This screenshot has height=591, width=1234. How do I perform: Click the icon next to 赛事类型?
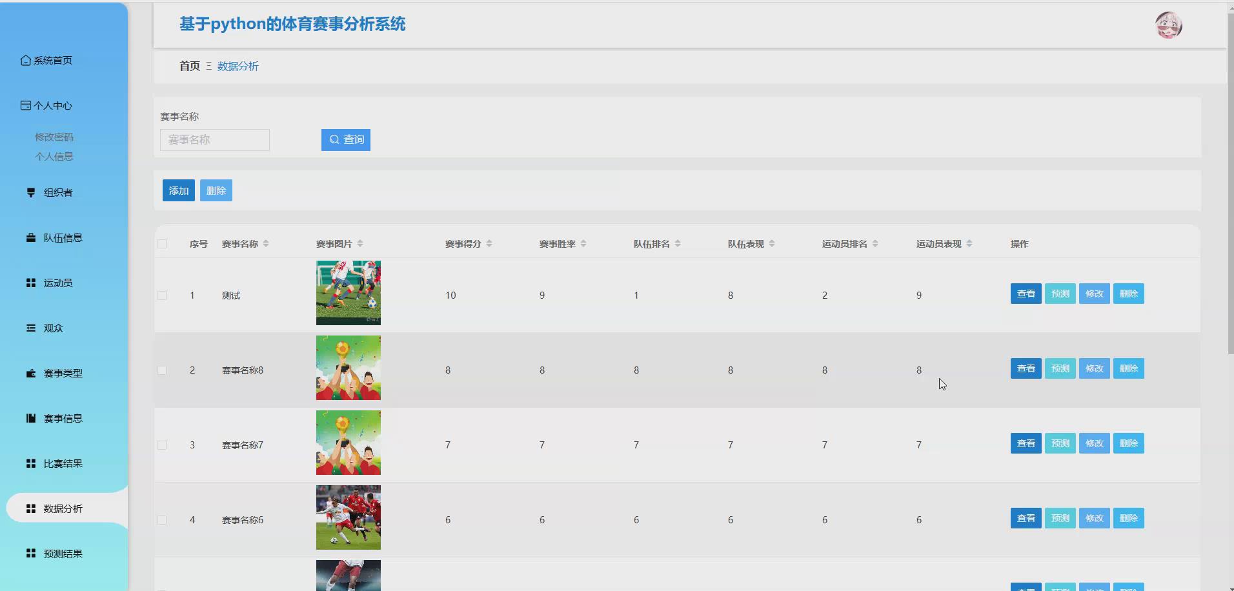click(x=31, y=373)
